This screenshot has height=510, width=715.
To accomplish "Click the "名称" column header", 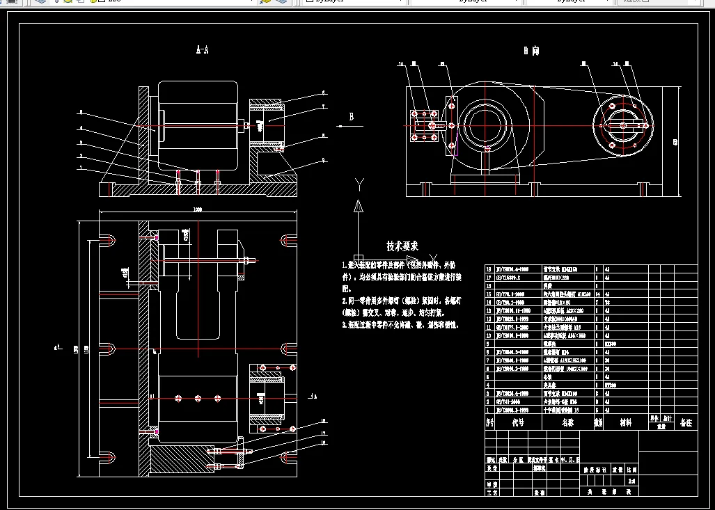I will point(567,422).
